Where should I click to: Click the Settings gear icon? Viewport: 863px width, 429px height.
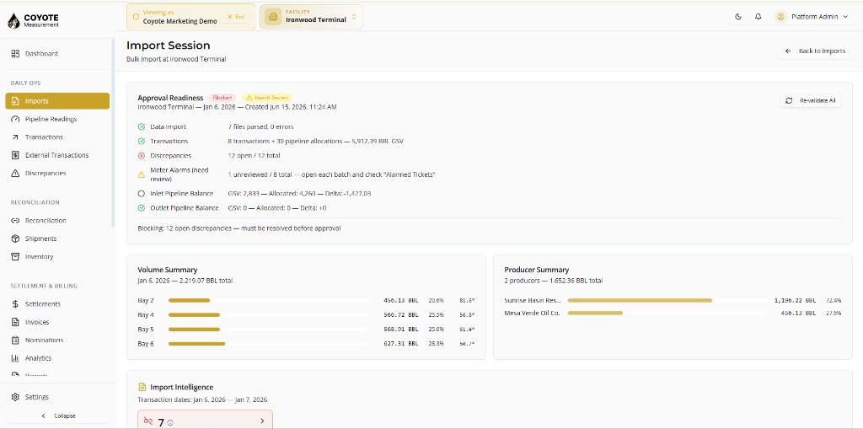point(15,397)
